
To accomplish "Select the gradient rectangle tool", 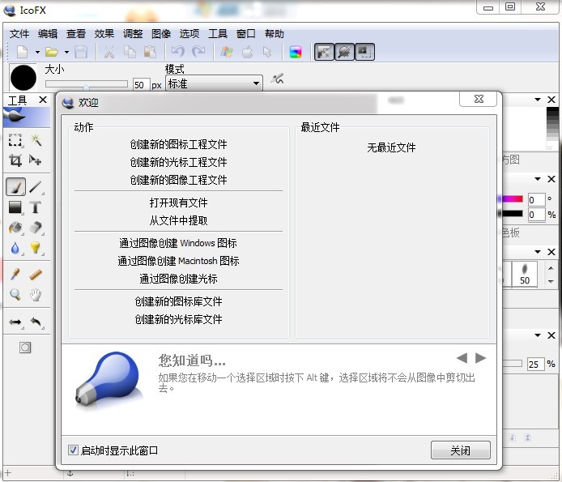I will click(x=15, y=207).
